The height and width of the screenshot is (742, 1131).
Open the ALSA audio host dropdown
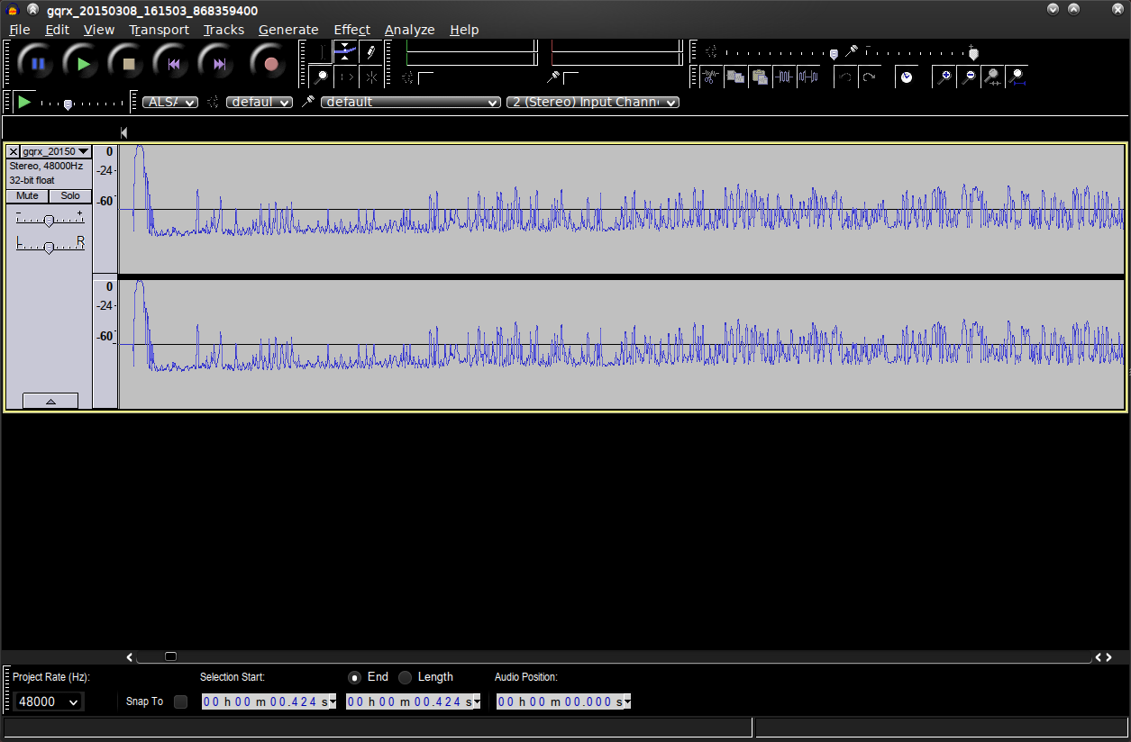[170, 102]
